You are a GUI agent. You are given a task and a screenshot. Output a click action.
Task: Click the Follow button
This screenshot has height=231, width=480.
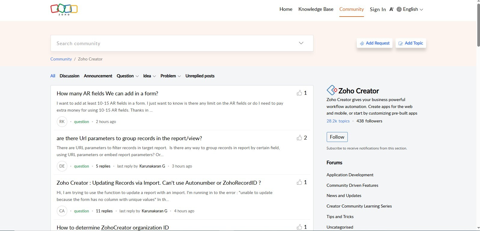click(337, 137)
